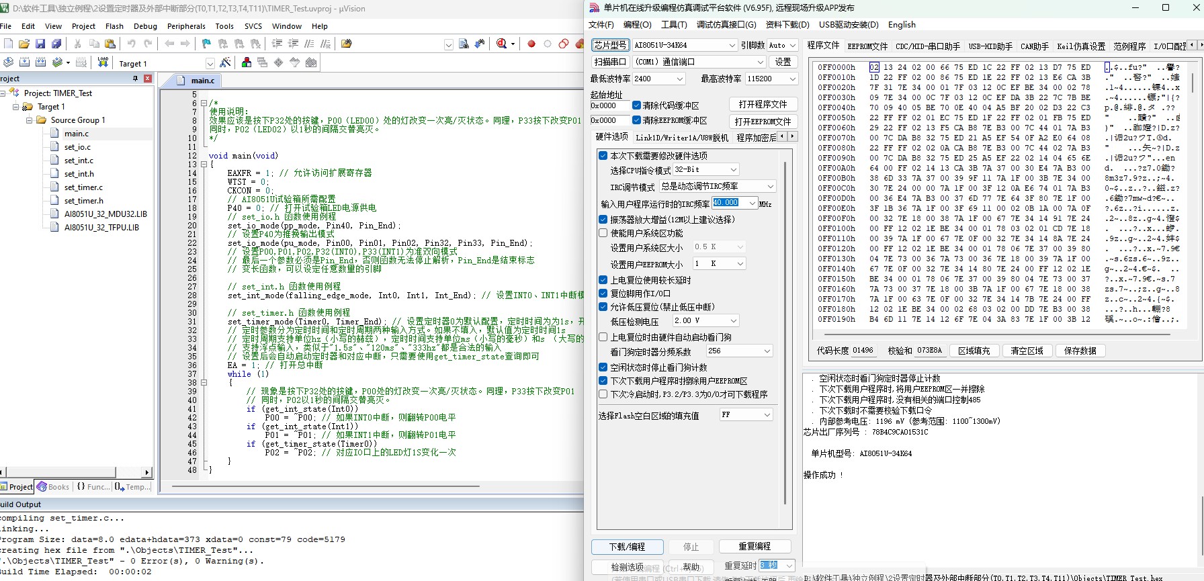Click the IRC frequency input field showing 40.000
The width and height of the screenshot is (1204, 581).
coord(735,203)
